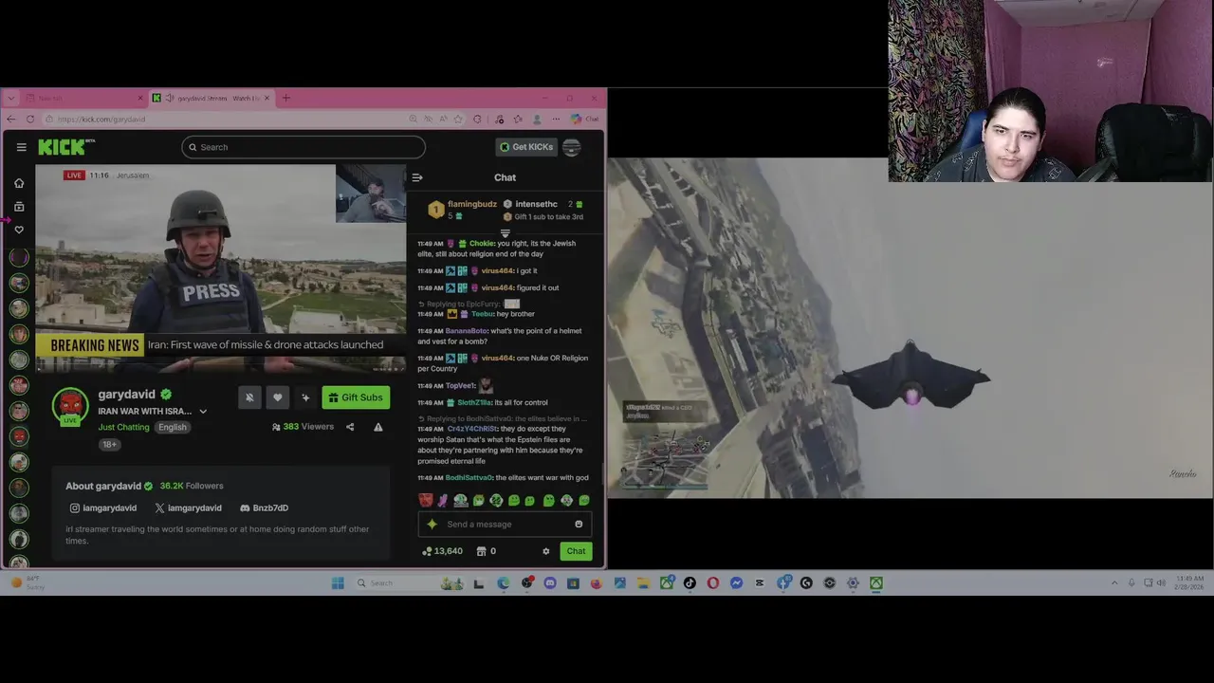Open TikTok from the taskbar

tap(690, 583)
